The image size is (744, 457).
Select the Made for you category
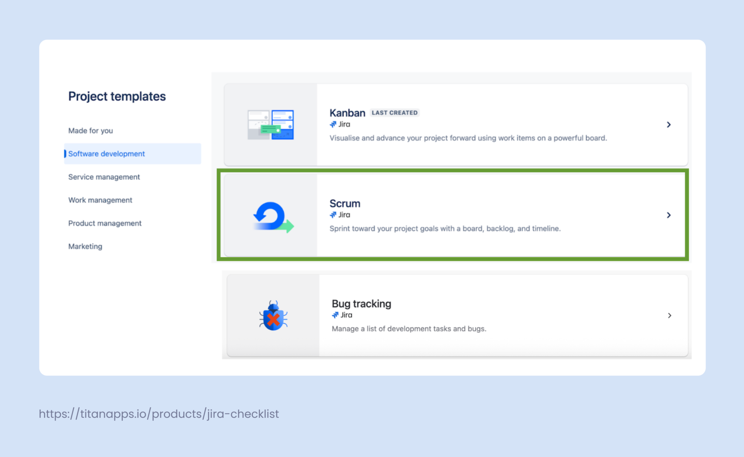pos(90,130)
